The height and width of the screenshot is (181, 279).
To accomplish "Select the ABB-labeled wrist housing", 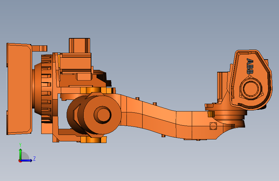I will click(251, 80).
